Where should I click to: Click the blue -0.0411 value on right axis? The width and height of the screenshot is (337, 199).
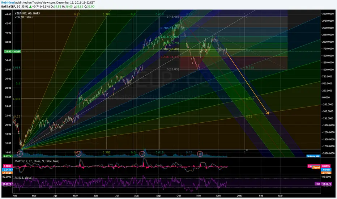[x=326, y=170]
